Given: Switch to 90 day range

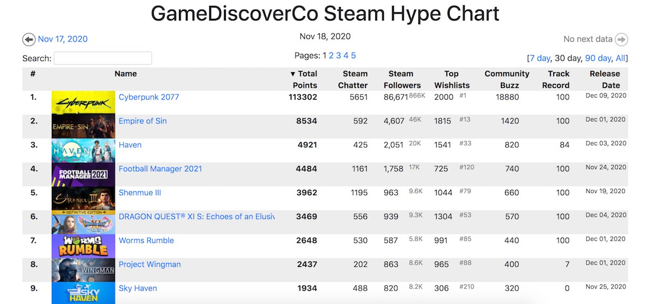Looking at the screenshot, I should coord(598,58).
